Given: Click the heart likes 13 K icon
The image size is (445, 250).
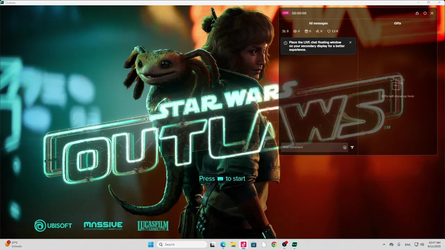Looking at the screenshot, I should (329, 31).
